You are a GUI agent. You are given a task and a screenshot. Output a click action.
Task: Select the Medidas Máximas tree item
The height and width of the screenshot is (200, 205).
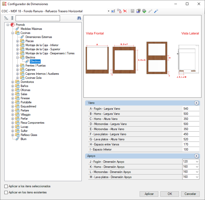pyautogui.click(x=31, y=29)
